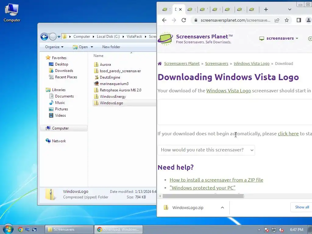Open the Chrome tab search dropdown

289,9
